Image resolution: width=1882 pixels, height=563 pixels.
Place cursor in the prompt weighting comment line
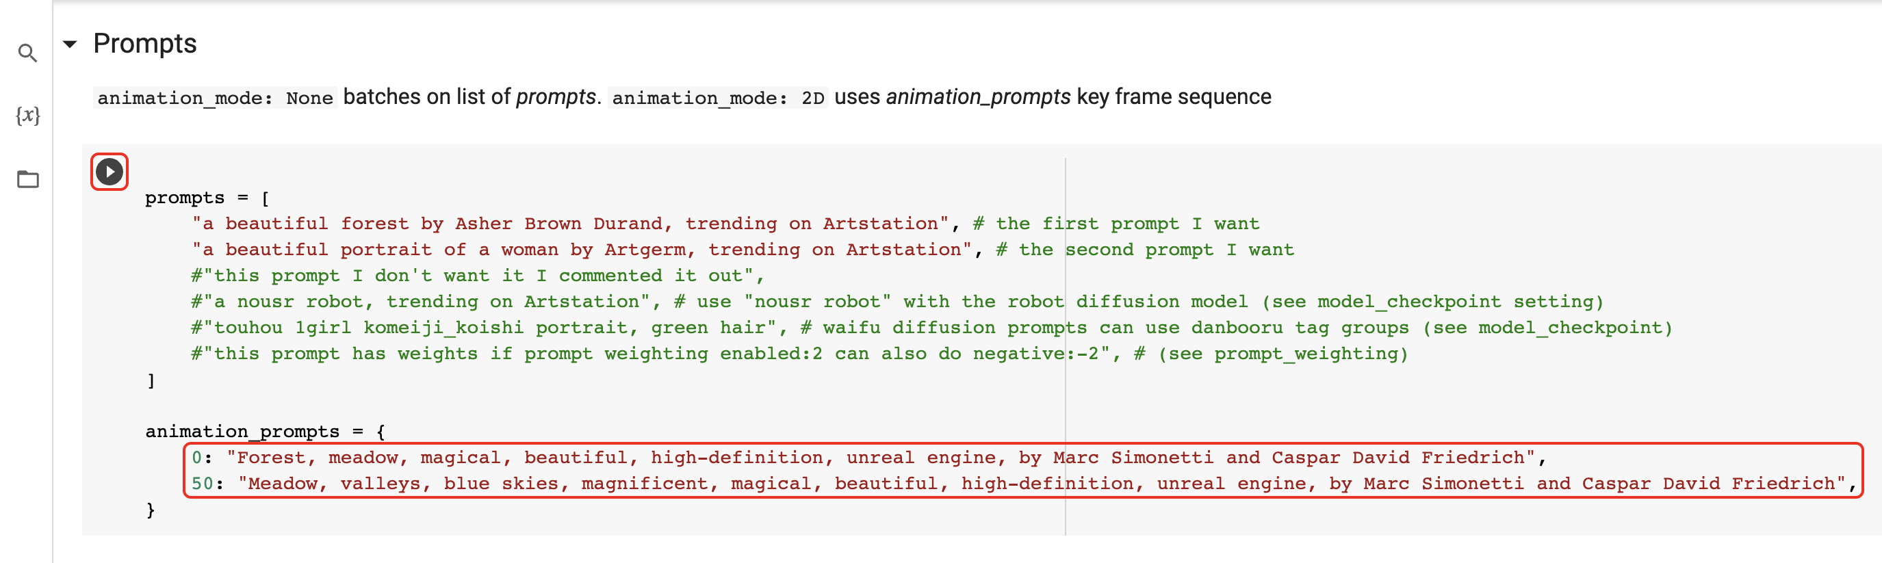pyautogui.click(x=799, y=354)
